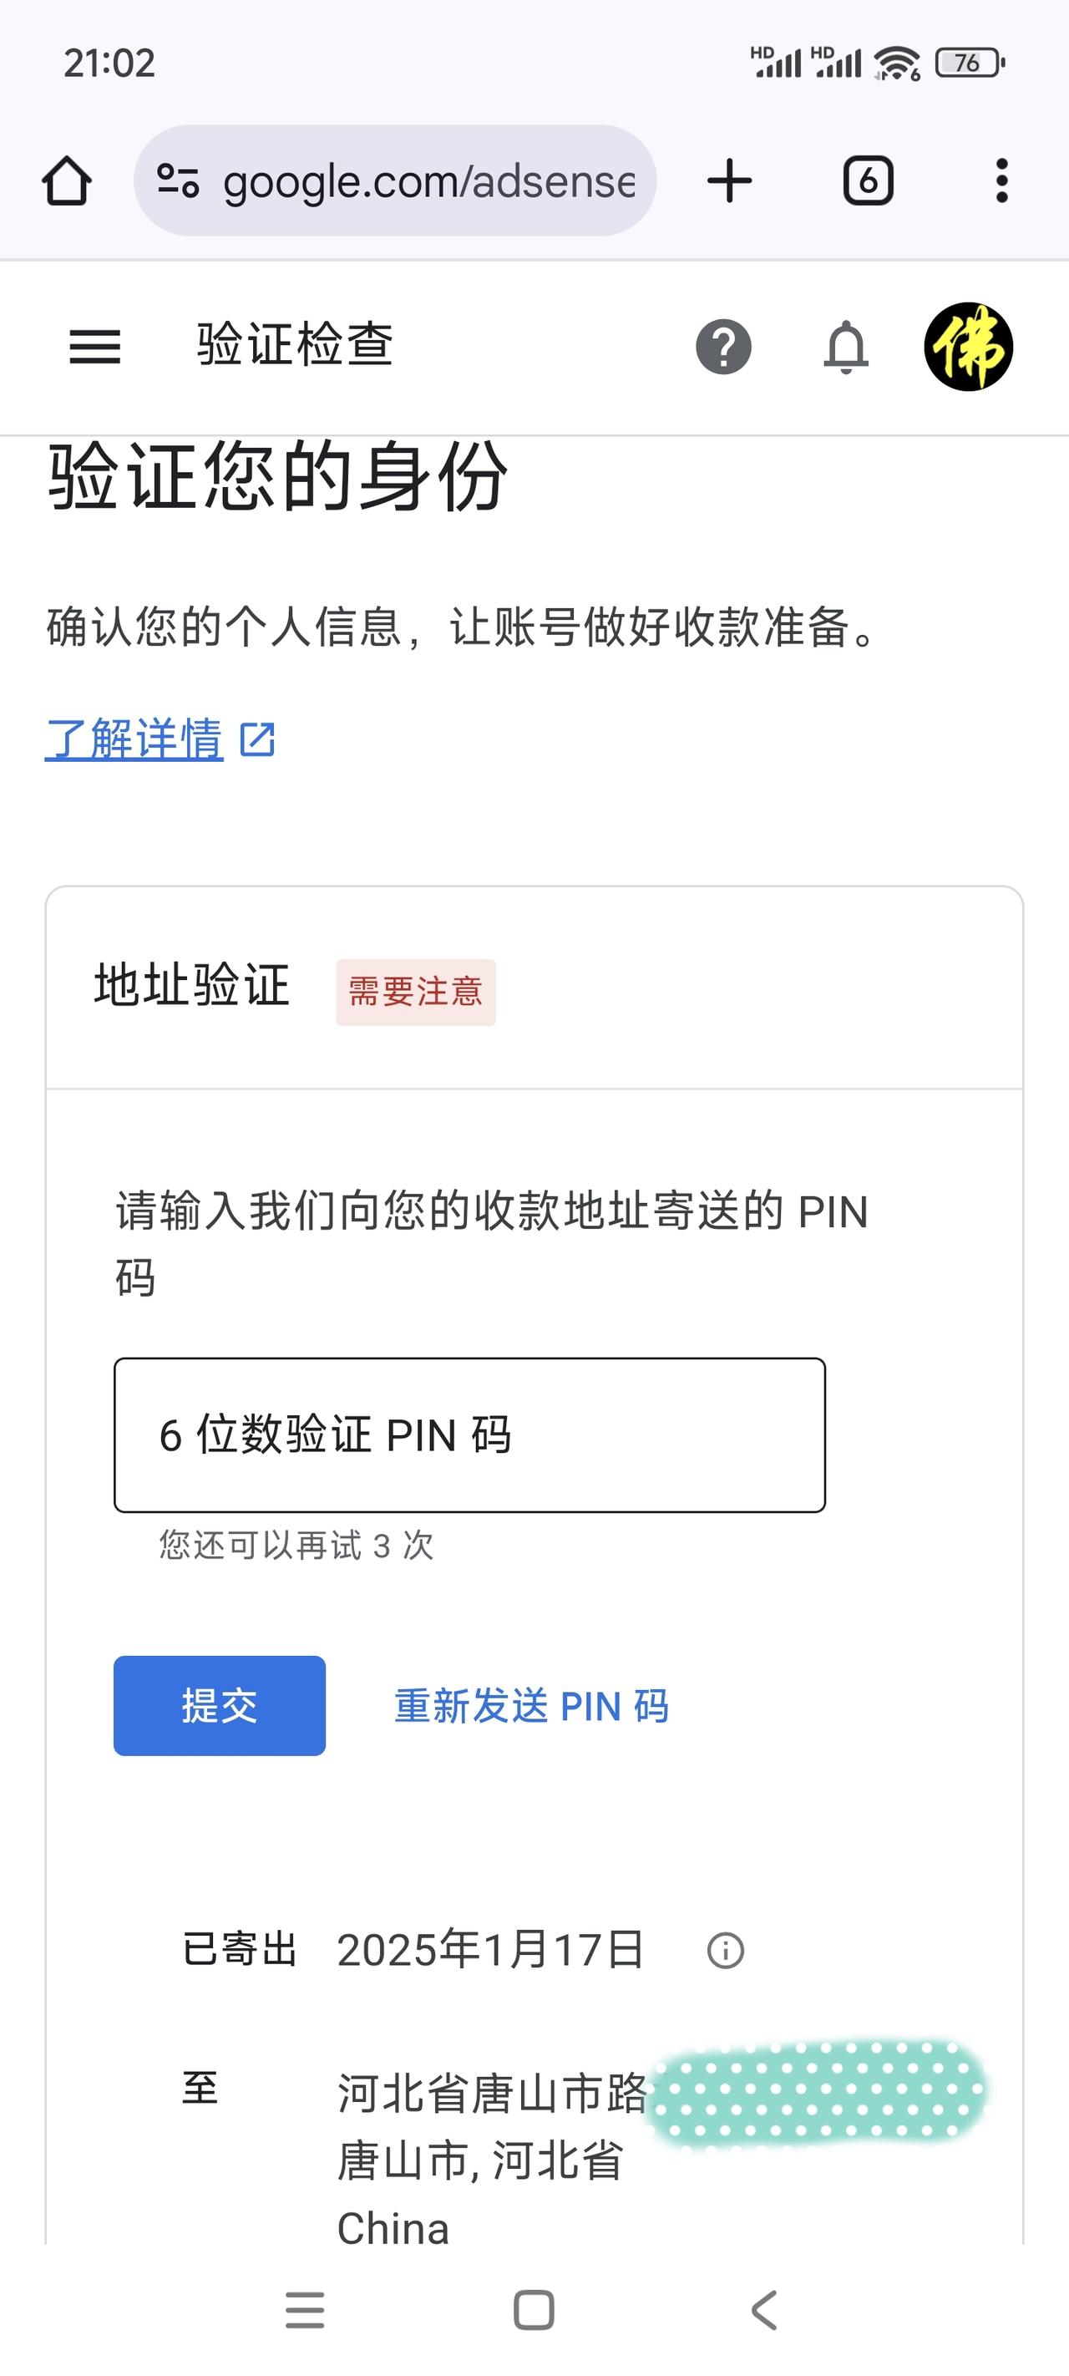Click the 提交 button

point(220,1705)
